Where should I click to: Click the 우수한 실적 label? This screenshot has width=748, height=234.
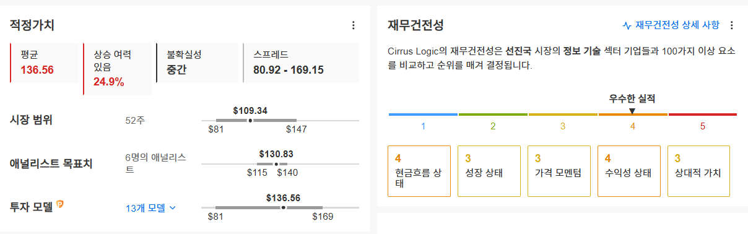pyautogui.click(x=632, y=98)
